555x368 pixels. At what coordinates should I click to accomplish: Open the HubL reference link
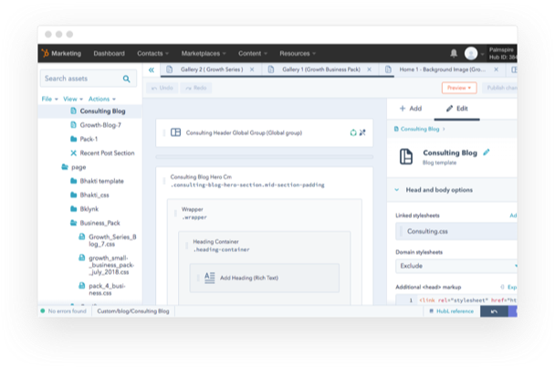click(452, 311)
